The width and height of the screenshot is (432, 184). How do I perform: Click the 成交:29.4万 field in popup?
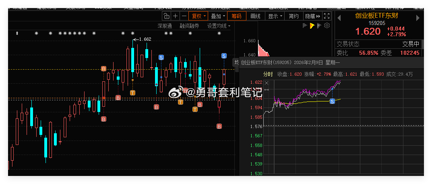[400, 74]
